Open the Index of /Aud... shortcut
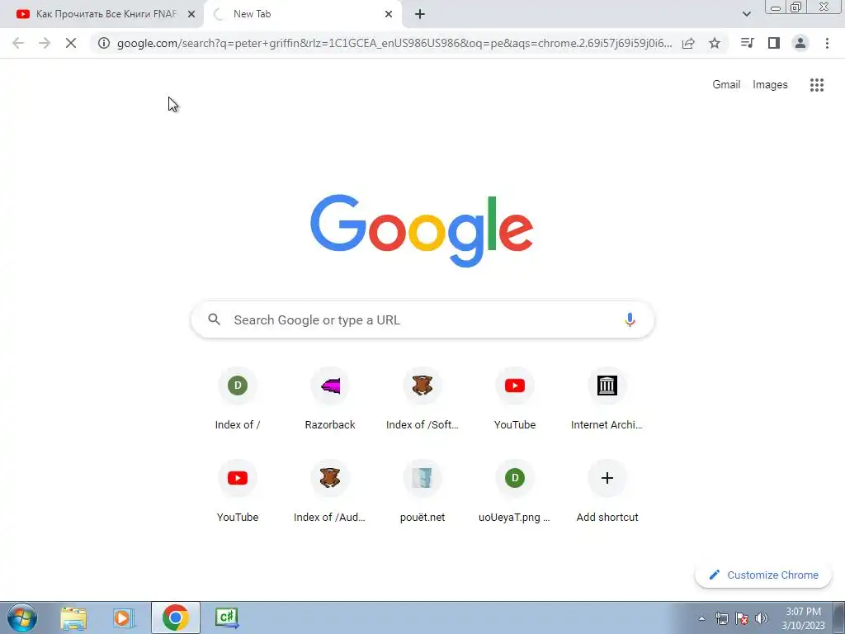This screenshot has height=634, width=845. tap(330, 492)
